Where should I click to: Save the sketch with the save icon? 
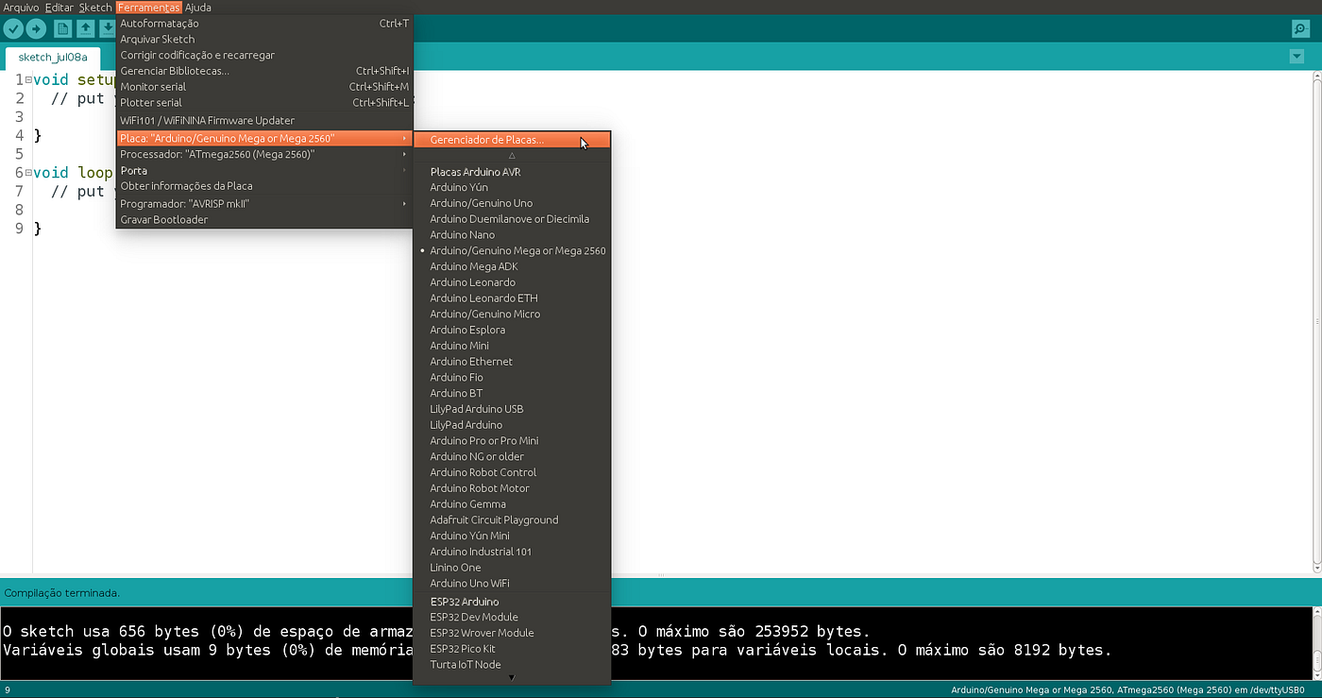click(107, 28)
